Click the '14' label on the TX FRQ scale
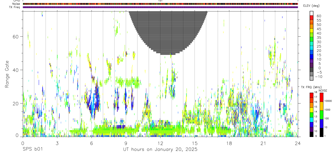335x155 pixels. pos(316,112)
